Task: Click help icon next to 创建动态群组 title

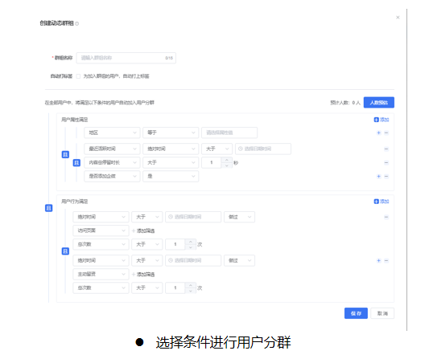Action: (77, 24)
